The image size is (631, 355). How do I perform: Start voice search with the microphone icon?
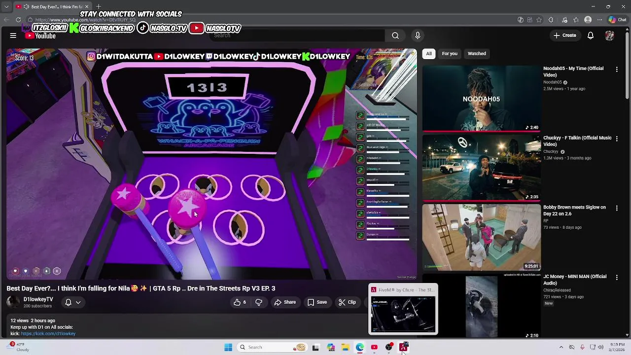[418, 35]
